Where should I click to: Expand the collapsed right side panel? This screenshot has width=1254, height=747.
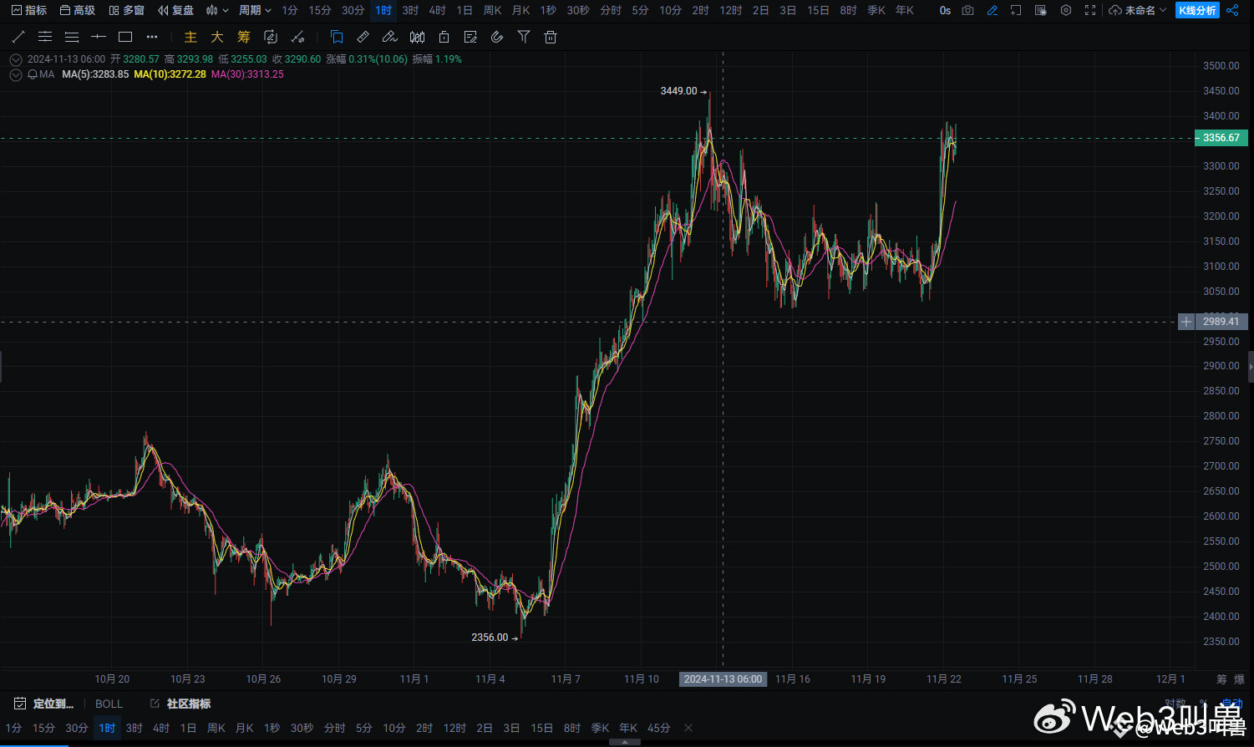[1251, 366]
